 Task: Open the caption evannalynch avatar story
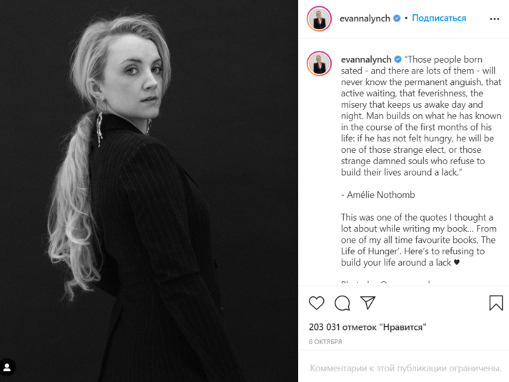[319, 64]
